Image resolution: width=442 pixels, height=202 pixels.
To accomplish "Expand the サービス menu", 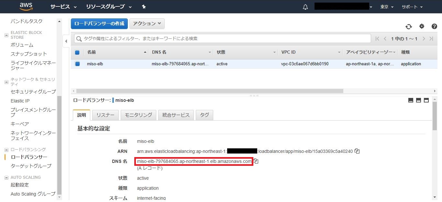I will [x=63, y=7].
